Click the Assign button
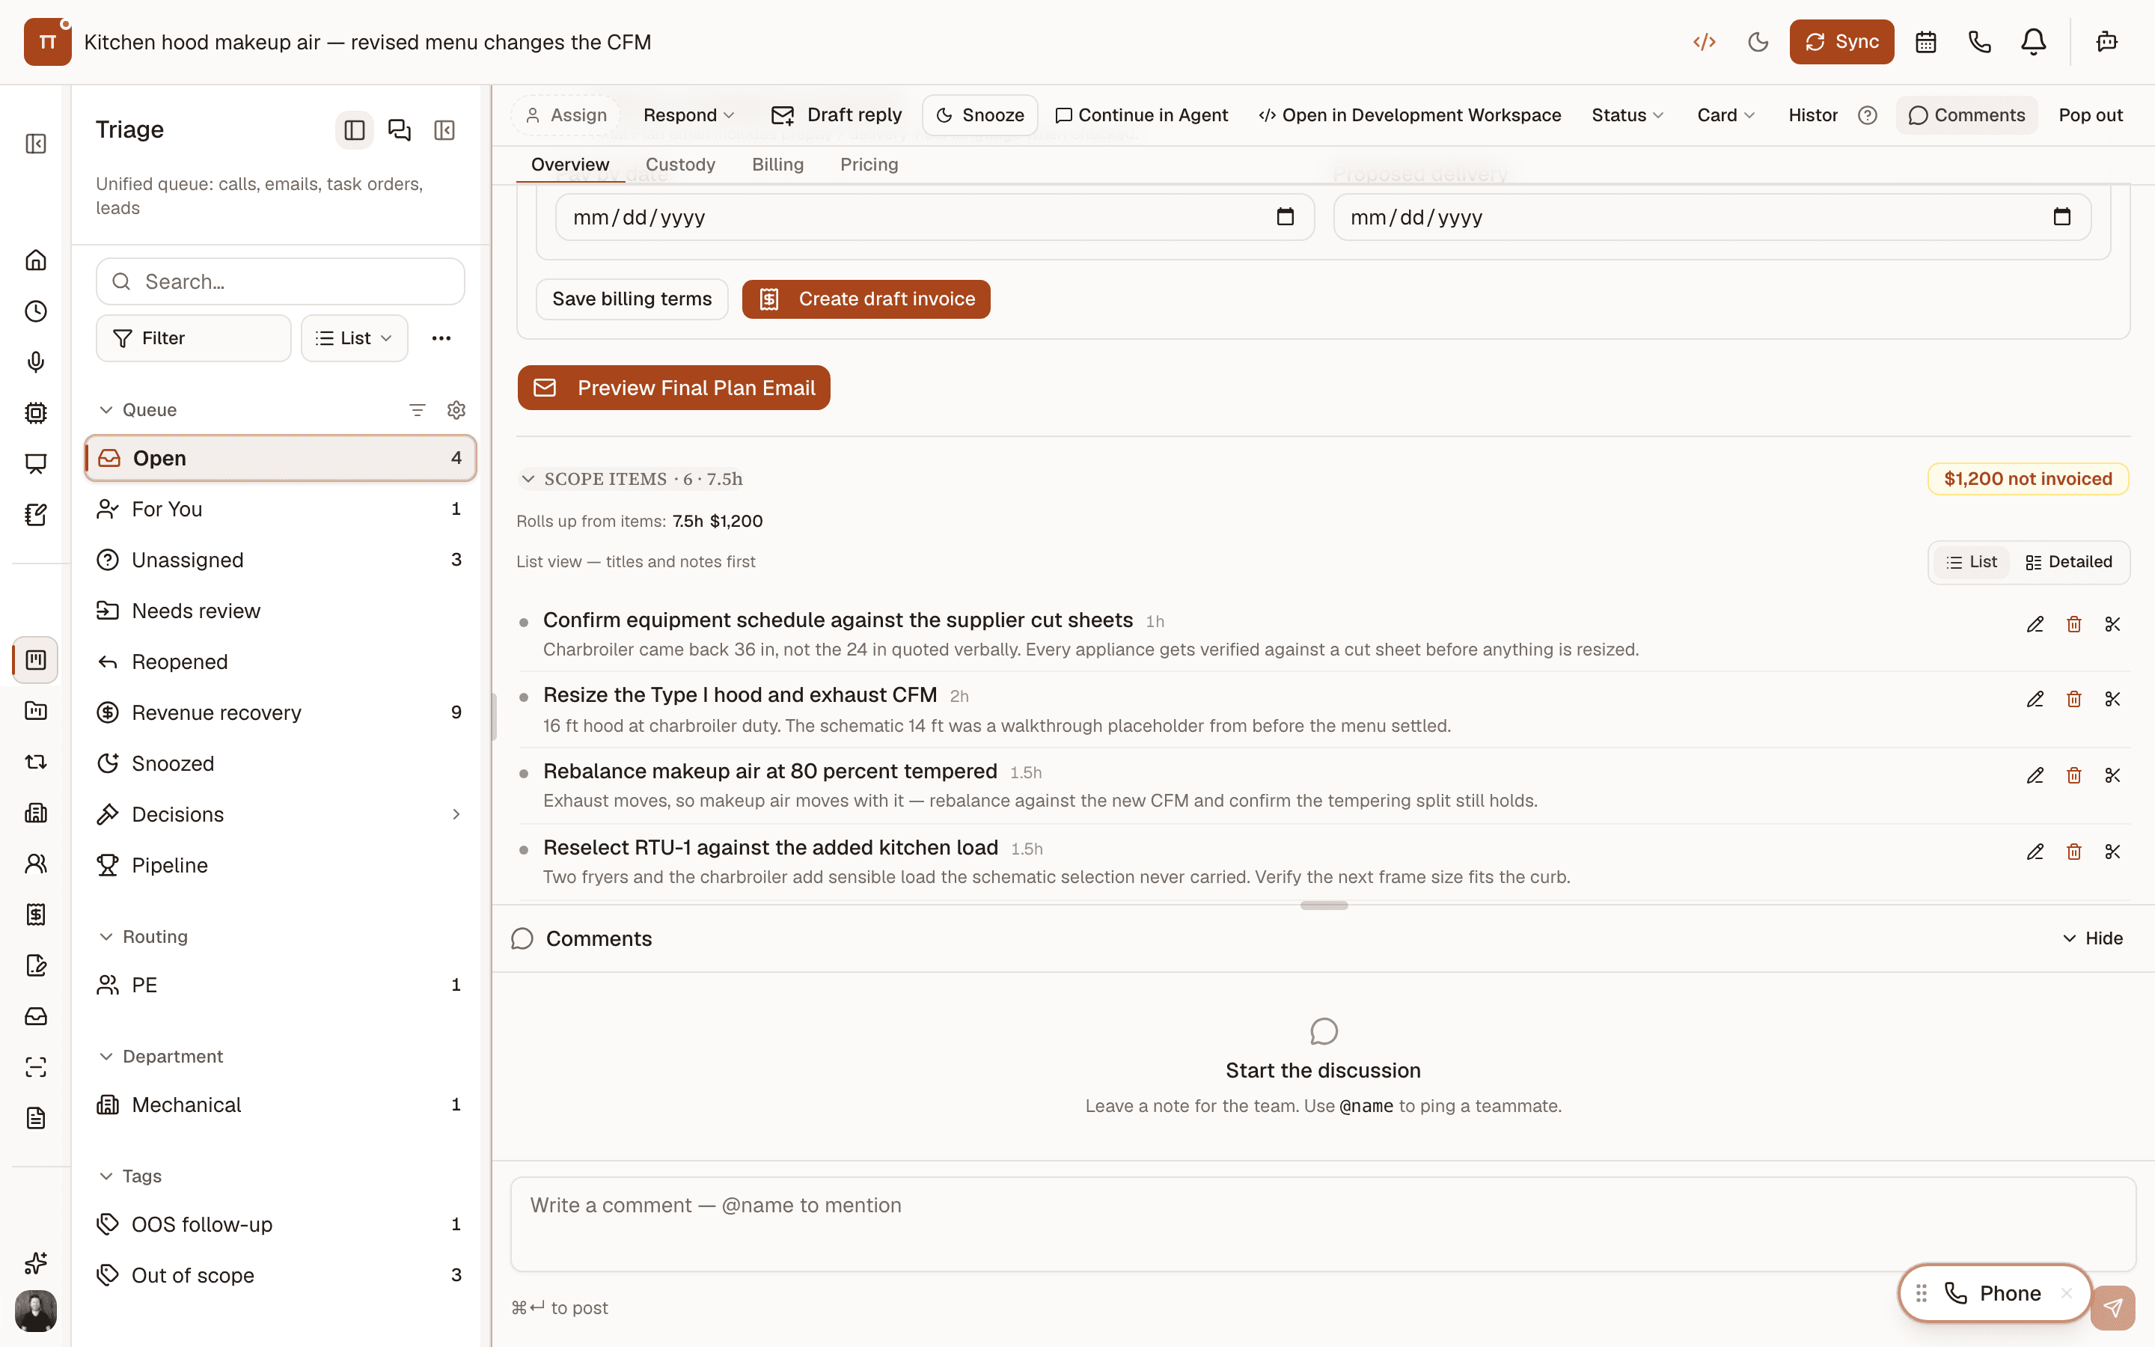 [x=566, y=115]
